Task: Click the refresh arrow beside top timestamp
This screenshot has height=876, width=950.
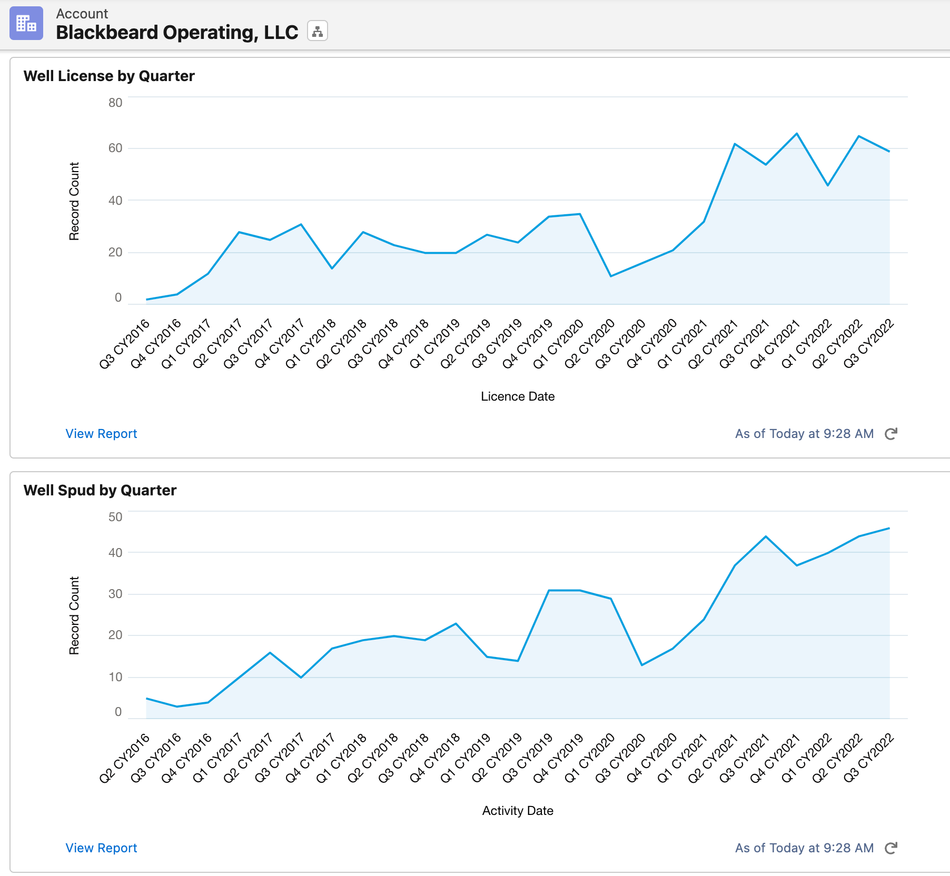Action: click(890, 433)
